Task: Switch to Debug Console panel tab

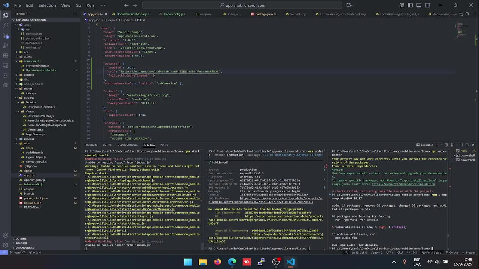Action: [x=128, y=145]
